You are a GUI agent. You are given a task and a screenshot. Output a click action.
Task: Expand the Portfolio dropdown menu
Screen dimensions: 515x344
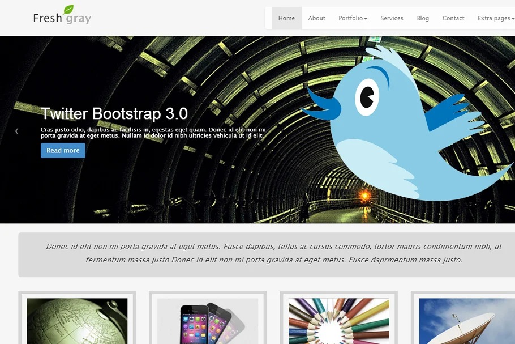(353, 18)
